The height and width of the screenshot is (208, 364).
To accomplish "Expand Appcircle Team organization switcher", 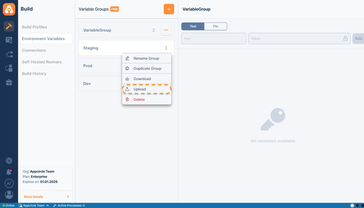I will coord(34,206).
